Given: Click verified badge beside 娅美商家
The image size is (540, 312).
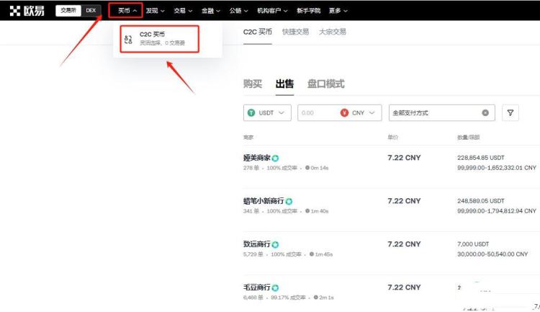Looking at the screenshot, I should coord(275,158).
